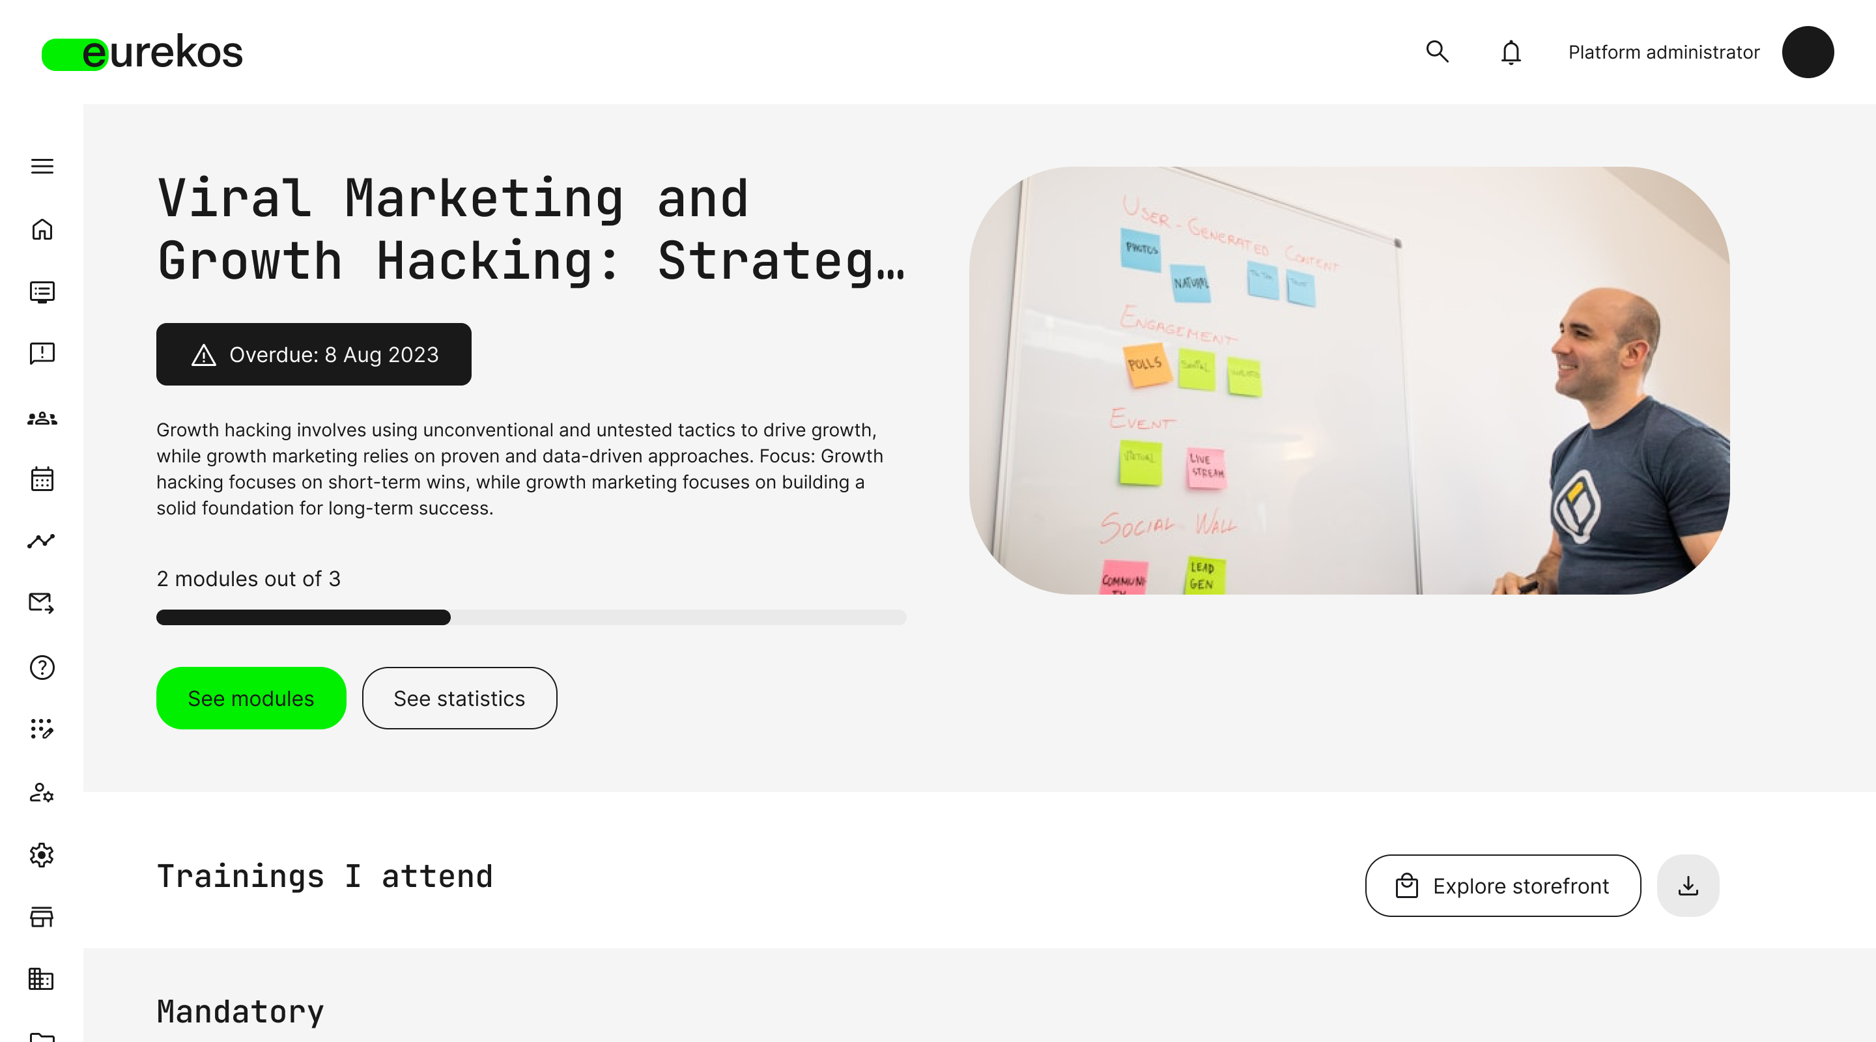Click the See modules button
Image resolution: width=1876 pixels, height=1042 pixels.
pyautogui.click(x=251, y=698)
